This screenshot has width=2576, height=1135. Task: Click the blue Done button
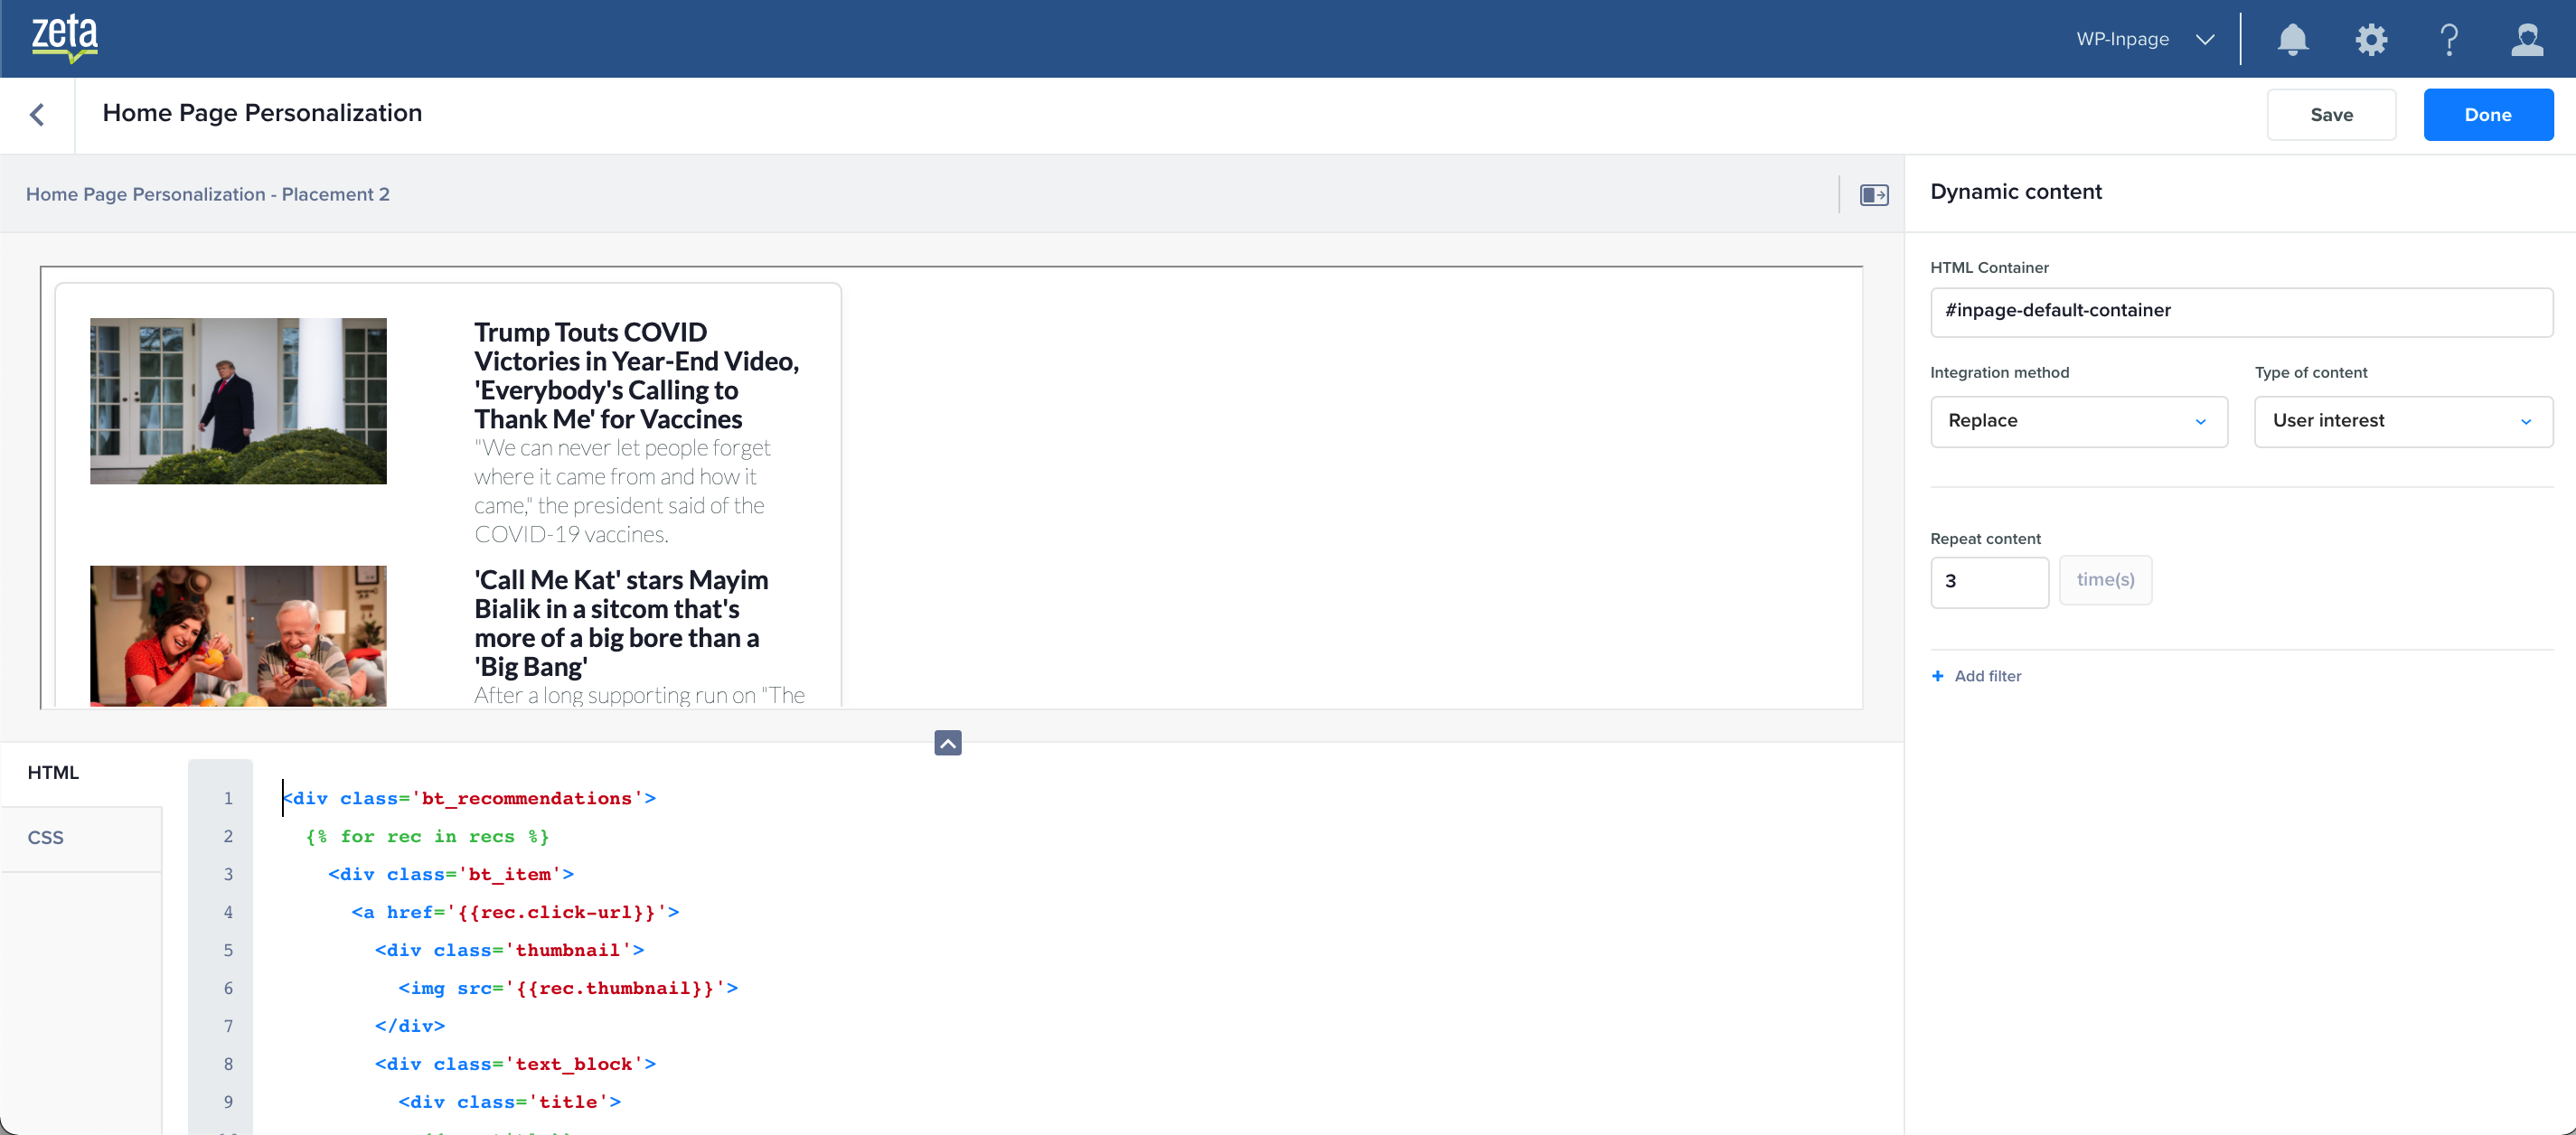(x=2487, y=115)
